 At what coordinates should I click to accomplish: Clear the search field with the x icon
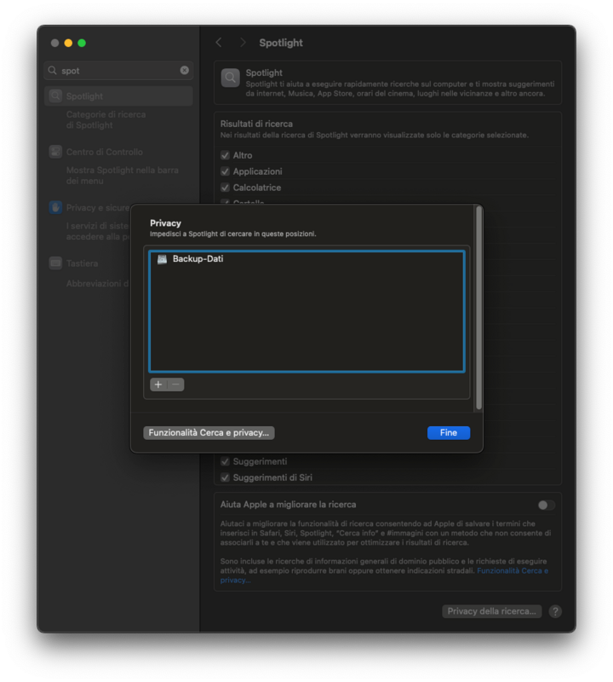tap(185, 71)
